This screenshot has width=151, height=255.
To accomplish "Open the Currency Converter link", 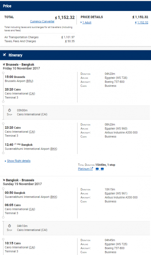I will coord(42,21).
